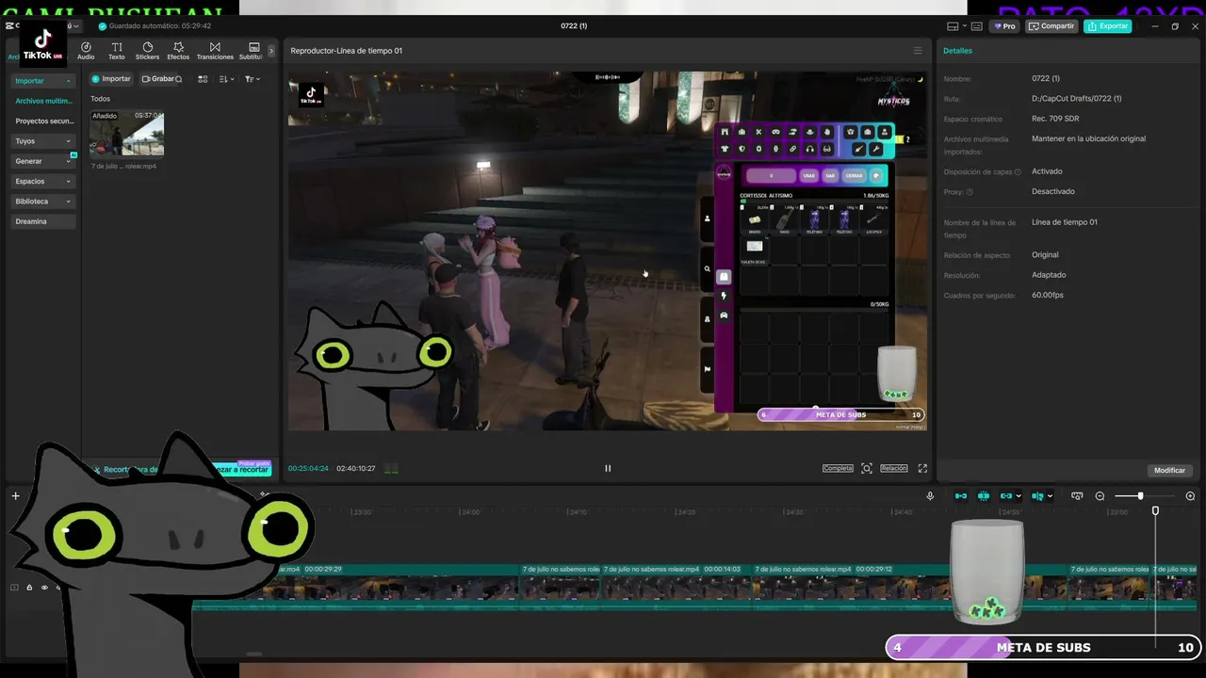Record voiceover with microphone icon
The width and height of the screenshot is (1206, 678).
(x=930, y=496)
